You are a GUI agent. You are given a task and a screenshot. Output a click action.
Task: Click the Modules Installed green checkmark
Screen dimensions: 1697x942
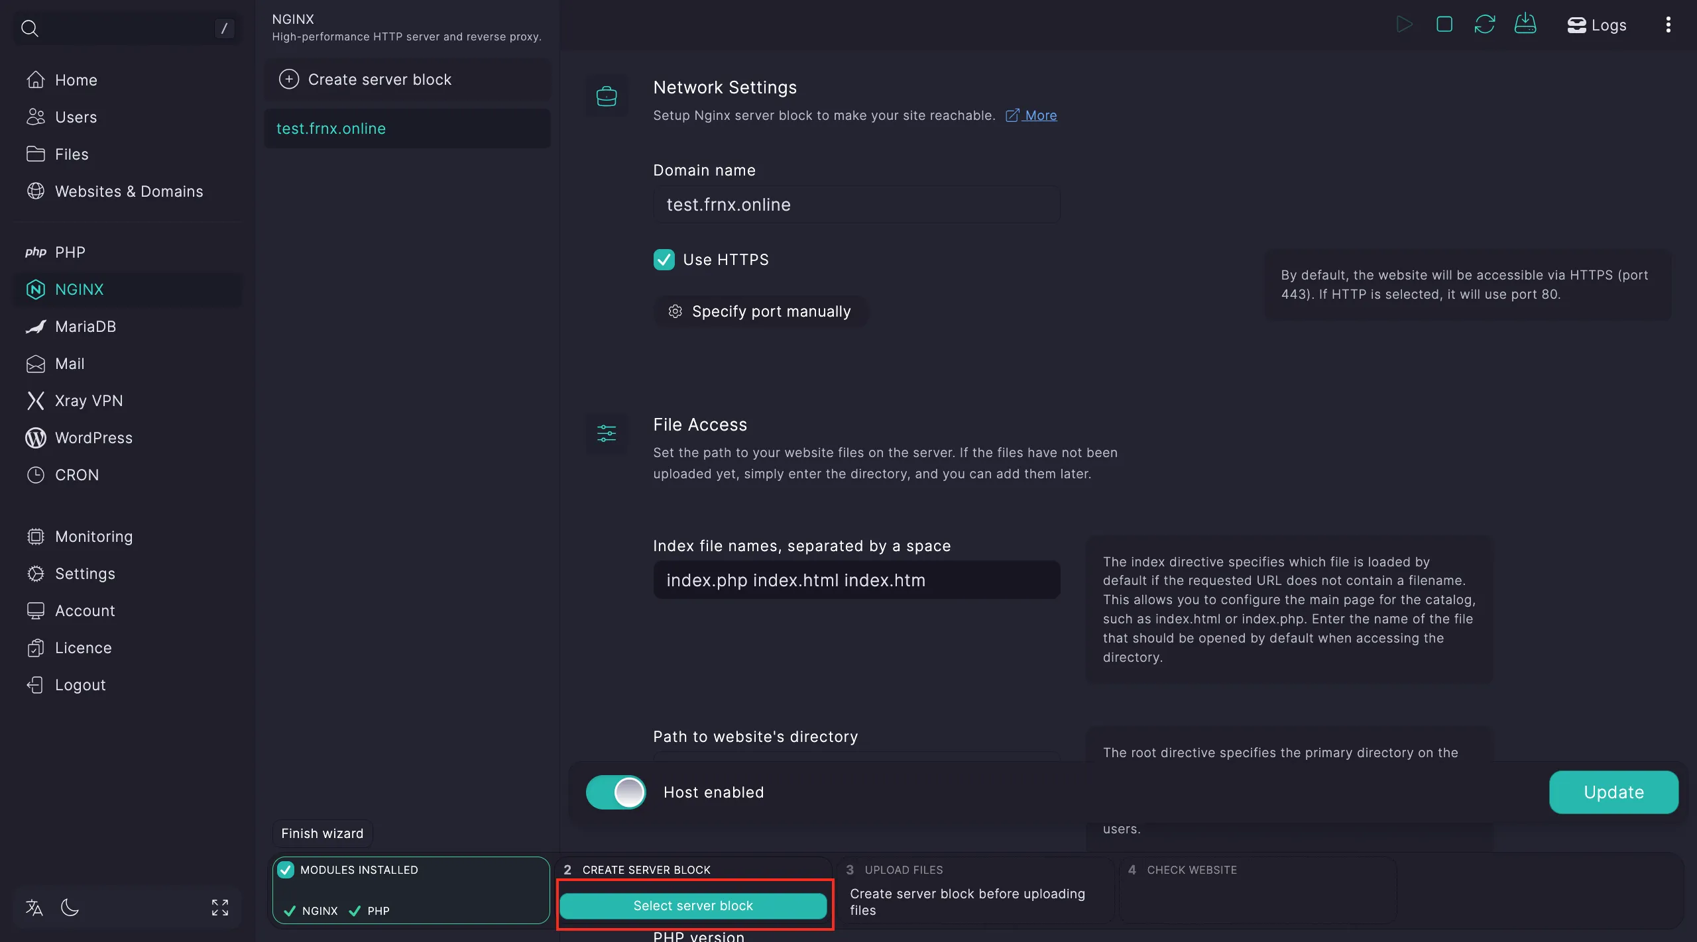tap(286, 870)
